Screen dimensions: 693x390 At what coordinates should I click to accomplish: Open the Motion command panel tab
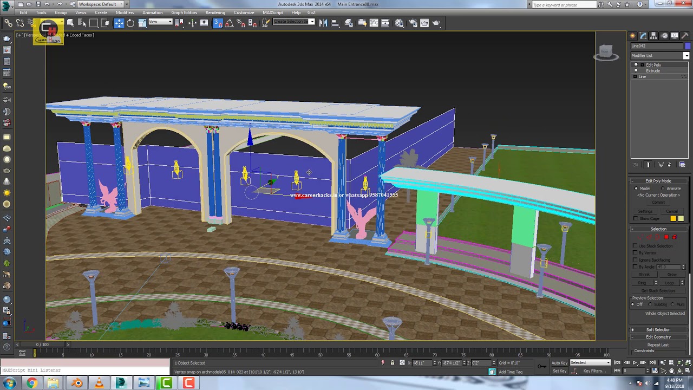(664, 36)
